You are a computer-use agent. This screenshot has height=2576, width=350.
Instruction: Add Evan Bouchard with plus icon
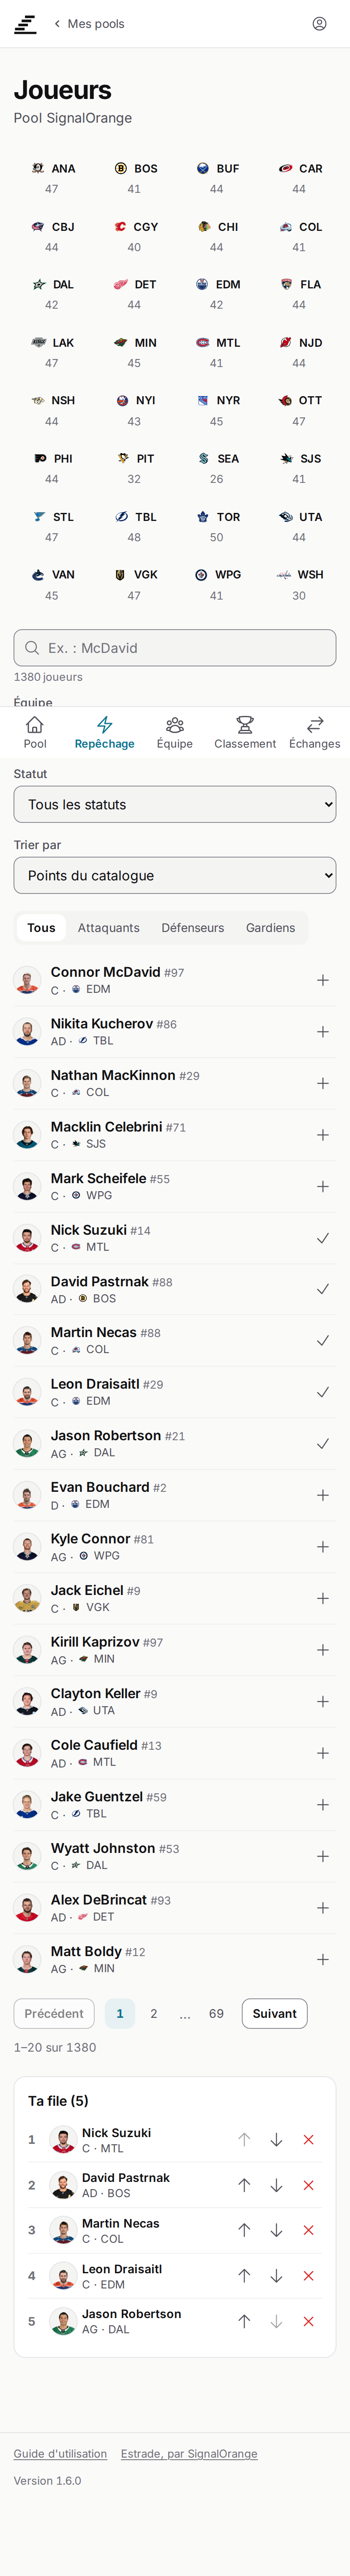pos(323,1495)
